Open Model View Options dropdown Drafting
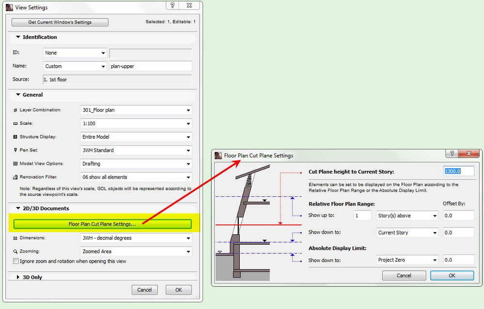 tap(136, 163)
